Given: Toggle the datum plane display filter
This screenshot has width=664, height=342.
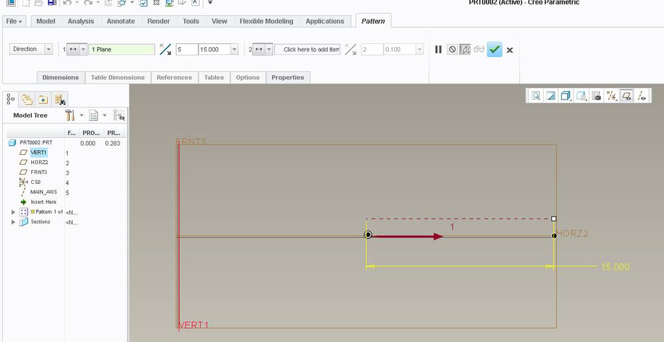Looking at the screenshot, I should [x=627, y=96].
